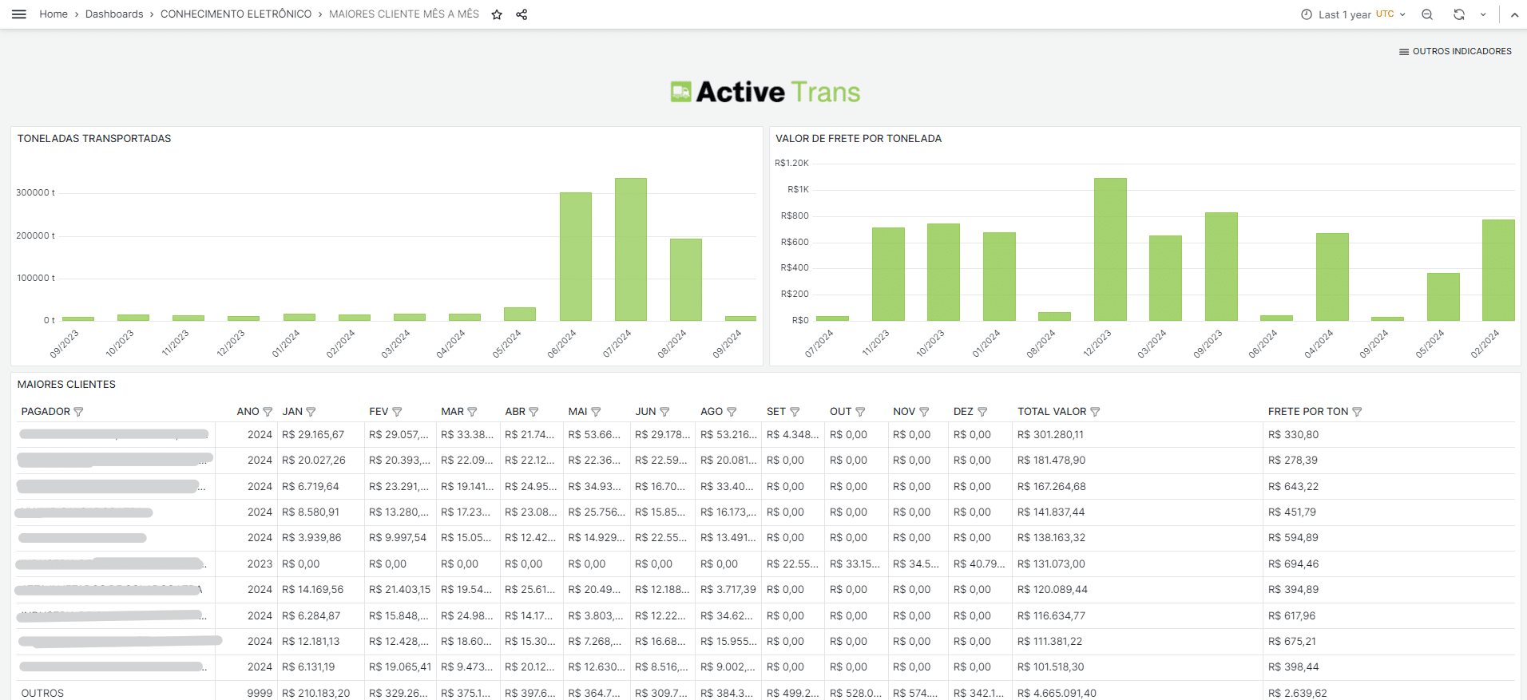Filter the SET column
This screenshot has height=700, width=1527.
click(795, 412)
